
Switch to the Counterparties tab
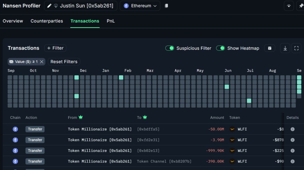[x=47, y=21]
